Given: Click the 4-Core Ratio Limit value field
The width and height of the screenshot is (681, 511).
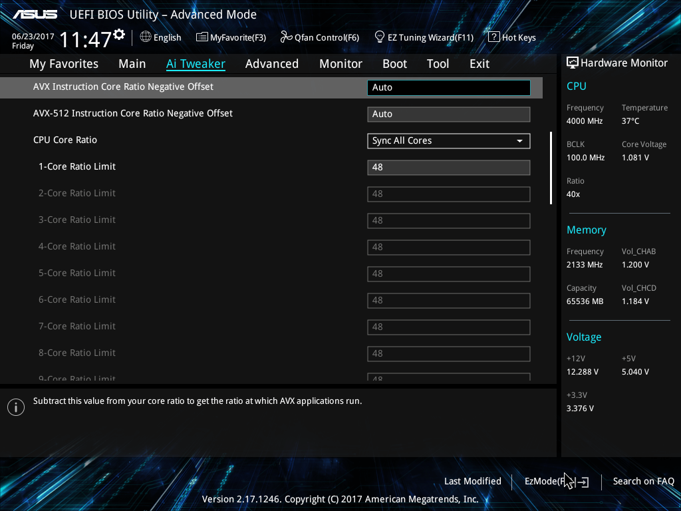Looking at the screenshot, I should pyautogui.click(x=449, y=248).
